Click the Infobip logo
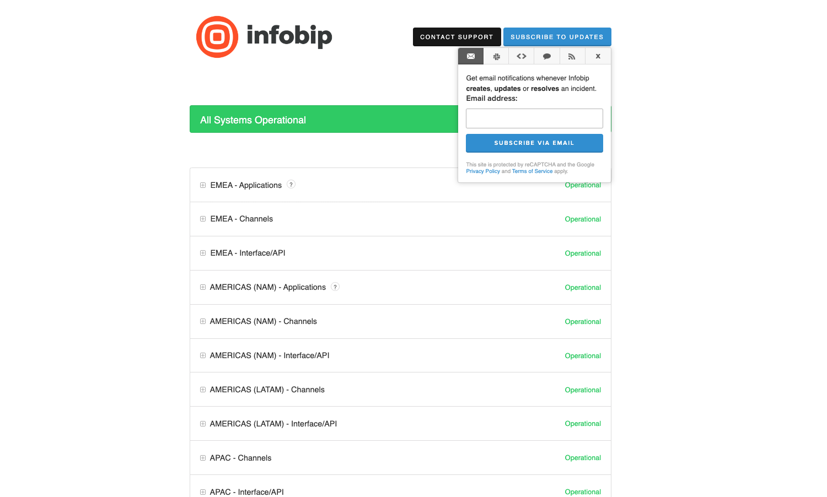Screen dimensions: 827x497 (x=264, y=37)
